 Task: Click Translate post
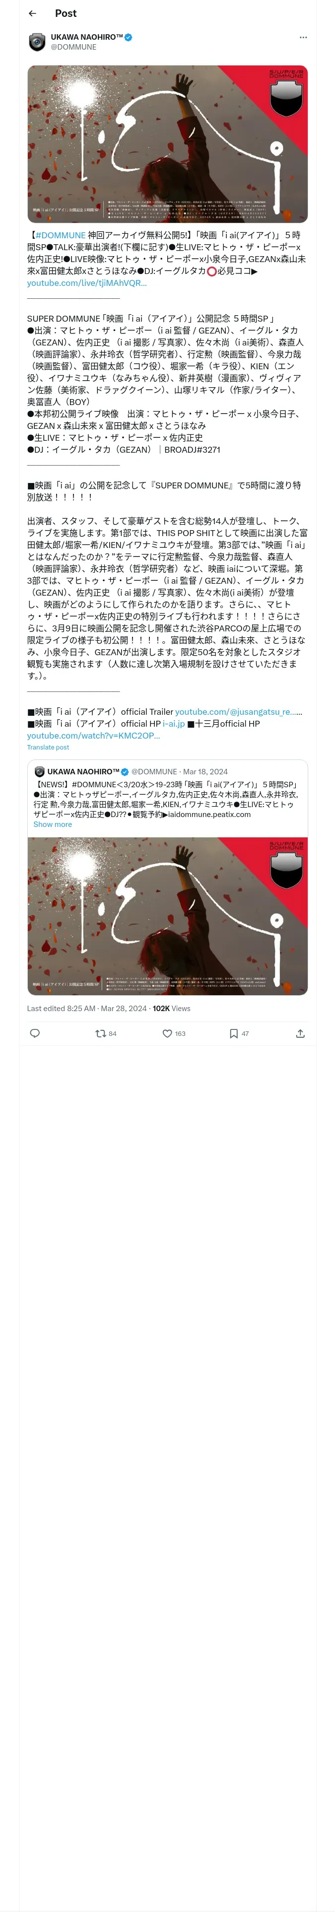48,748
